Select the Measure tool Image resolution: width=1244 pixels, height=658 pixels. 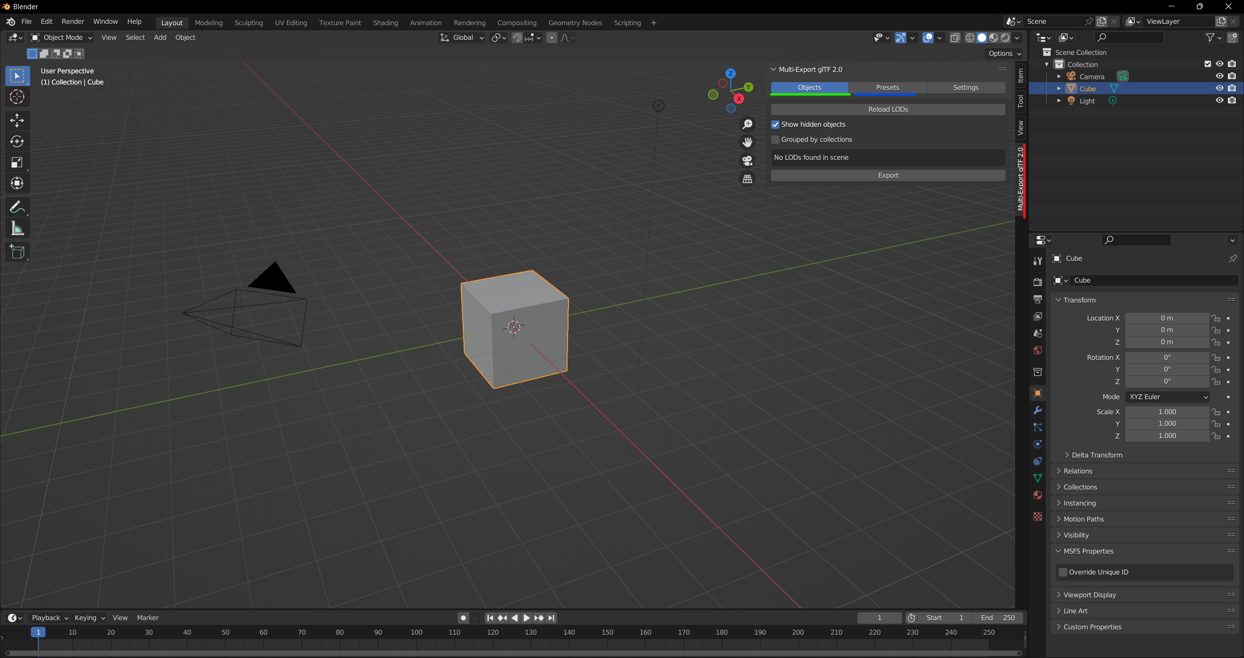pyautogui.click(x=17, y=228)
